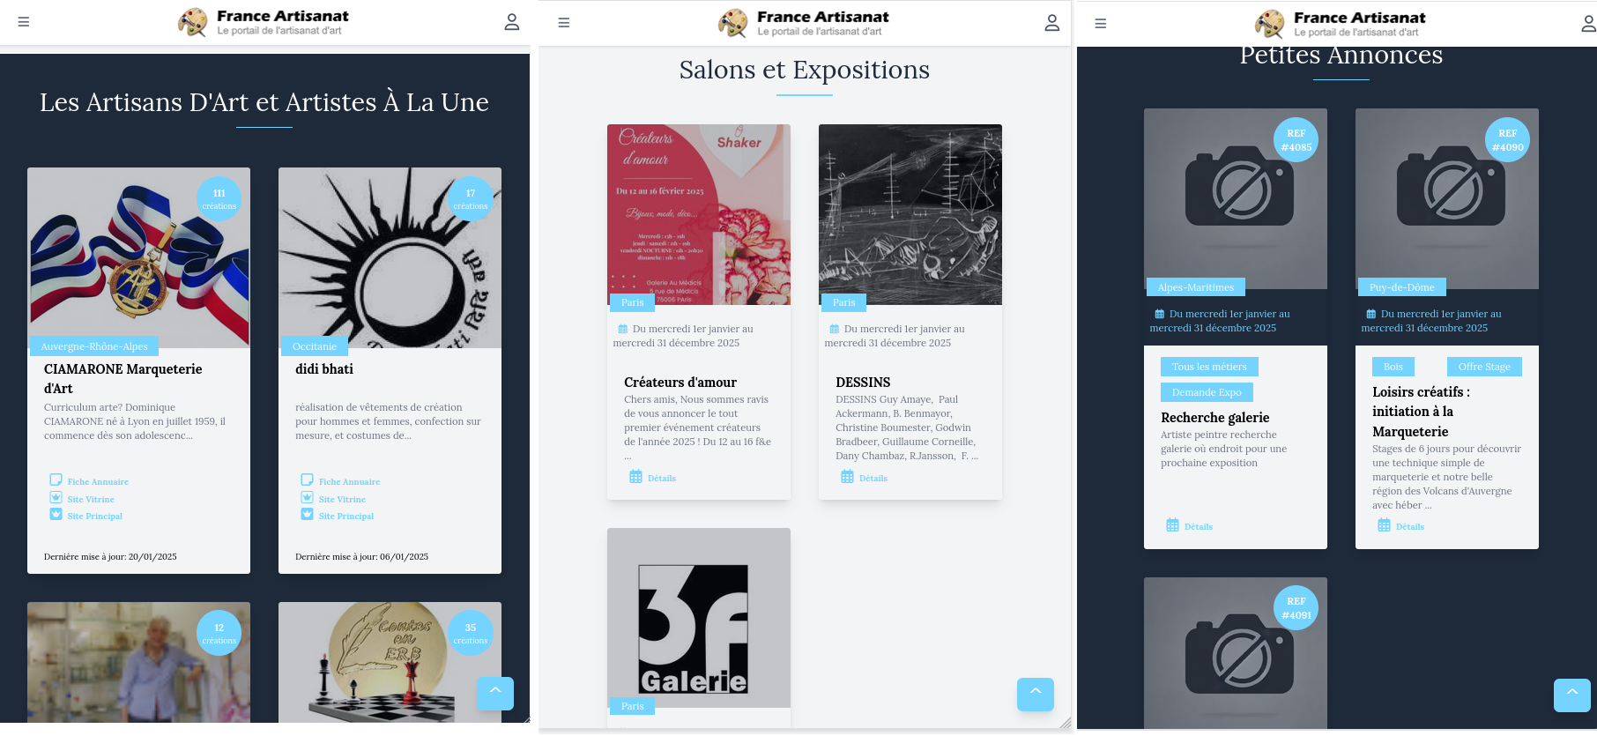Open the Créateurs d'amour poster image
Image resolution: width=1597 pixels, height=736 pixels.
699,214
